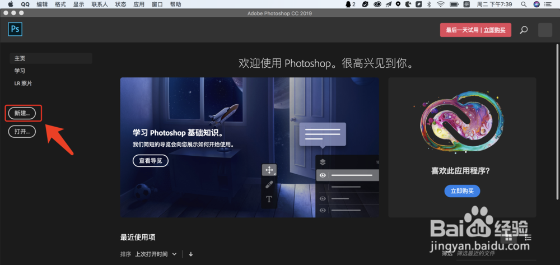Image resolution: width=560 pixels, height=265 pixels.
Task: Click the vertical scrollbar of home screen
Action: pyautogui.click(x=557, y=122)
